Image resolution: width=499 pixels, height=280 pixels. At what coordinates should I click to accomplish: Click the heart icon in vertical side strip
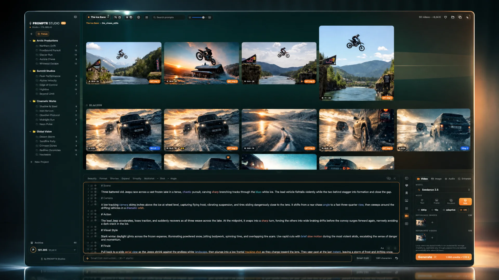pos(406,185)
